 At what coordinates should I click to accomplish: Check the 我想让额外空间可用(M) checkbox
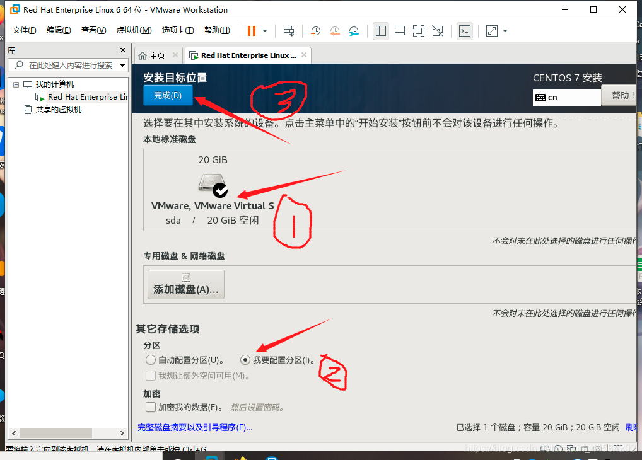point(151,376)
